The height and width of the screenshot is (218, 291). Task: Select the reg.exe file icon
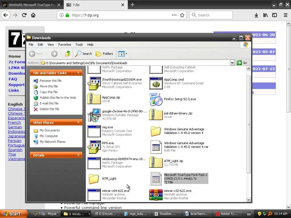point(94,131)
